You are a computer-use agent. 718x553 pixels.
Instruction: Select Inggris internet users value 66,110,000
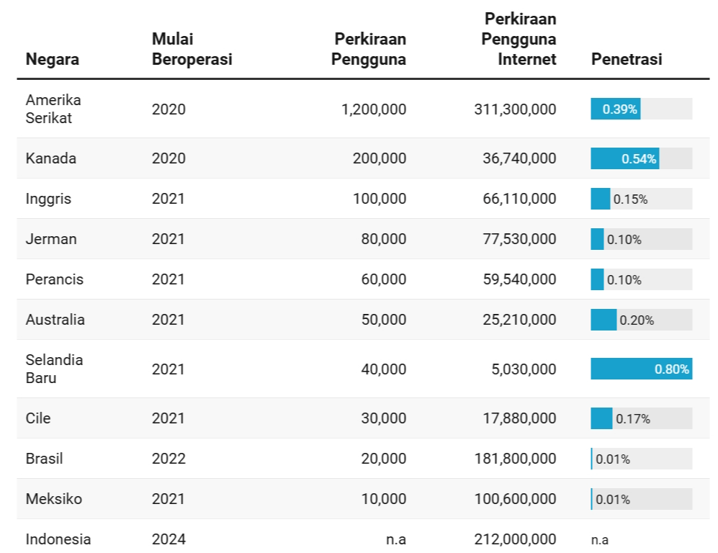(519, 199)
